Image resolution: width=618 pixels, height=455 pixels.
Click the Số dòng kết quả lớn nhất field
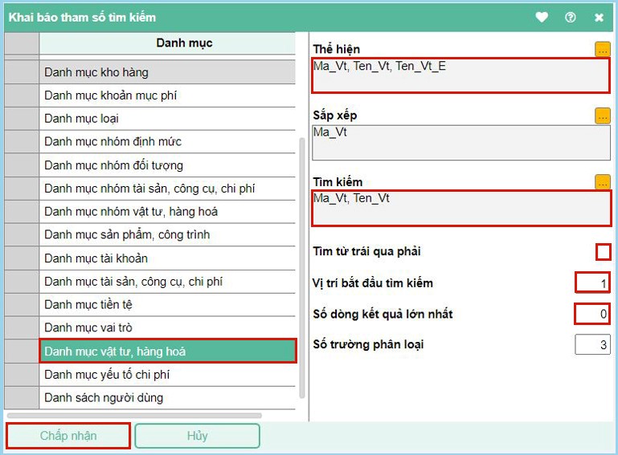pos(592,314)
